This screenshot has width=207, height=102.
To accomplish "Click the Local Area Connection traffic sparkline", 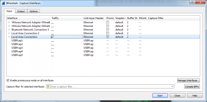I will tap(53, 37).
